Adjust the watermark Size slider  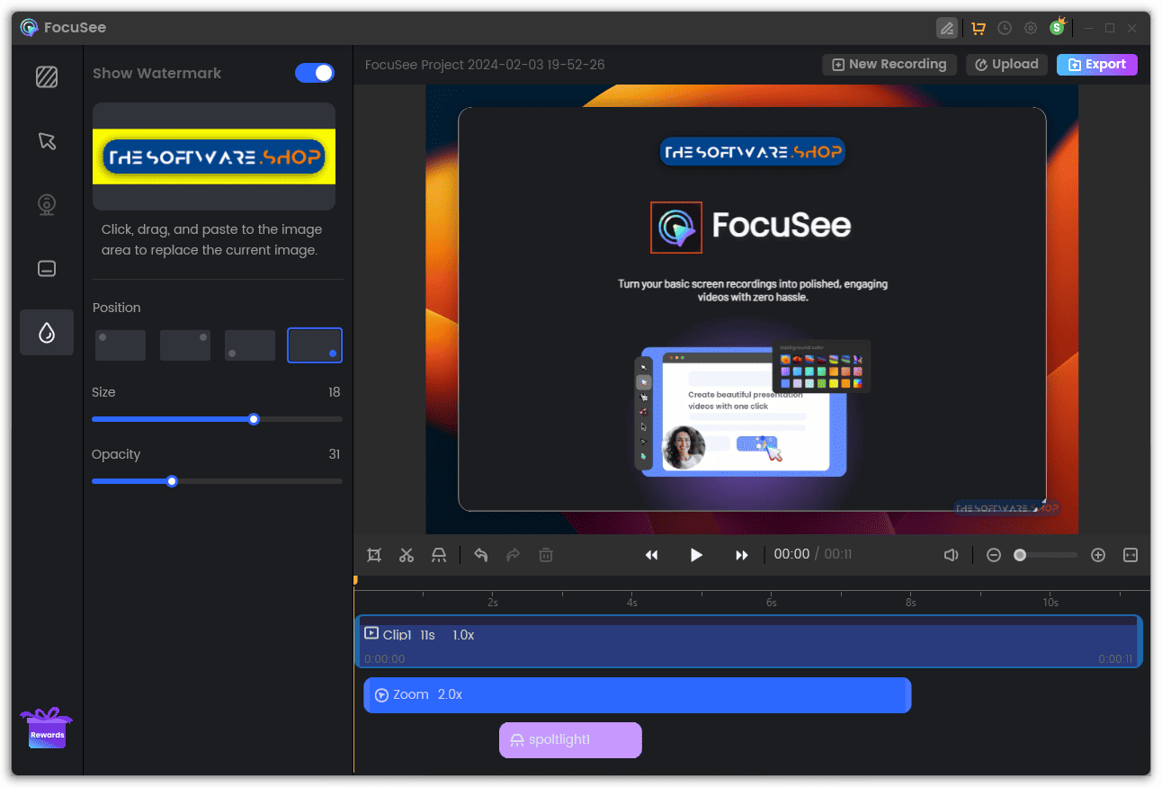217,419
